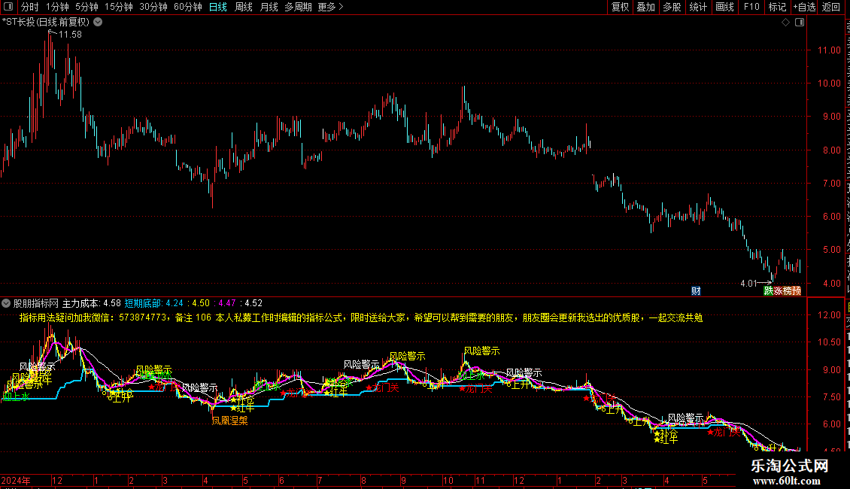The height and width of the screenshot is (489, 850).
Task: Expand the 更多 periods menu
Action: coord(331,7)
